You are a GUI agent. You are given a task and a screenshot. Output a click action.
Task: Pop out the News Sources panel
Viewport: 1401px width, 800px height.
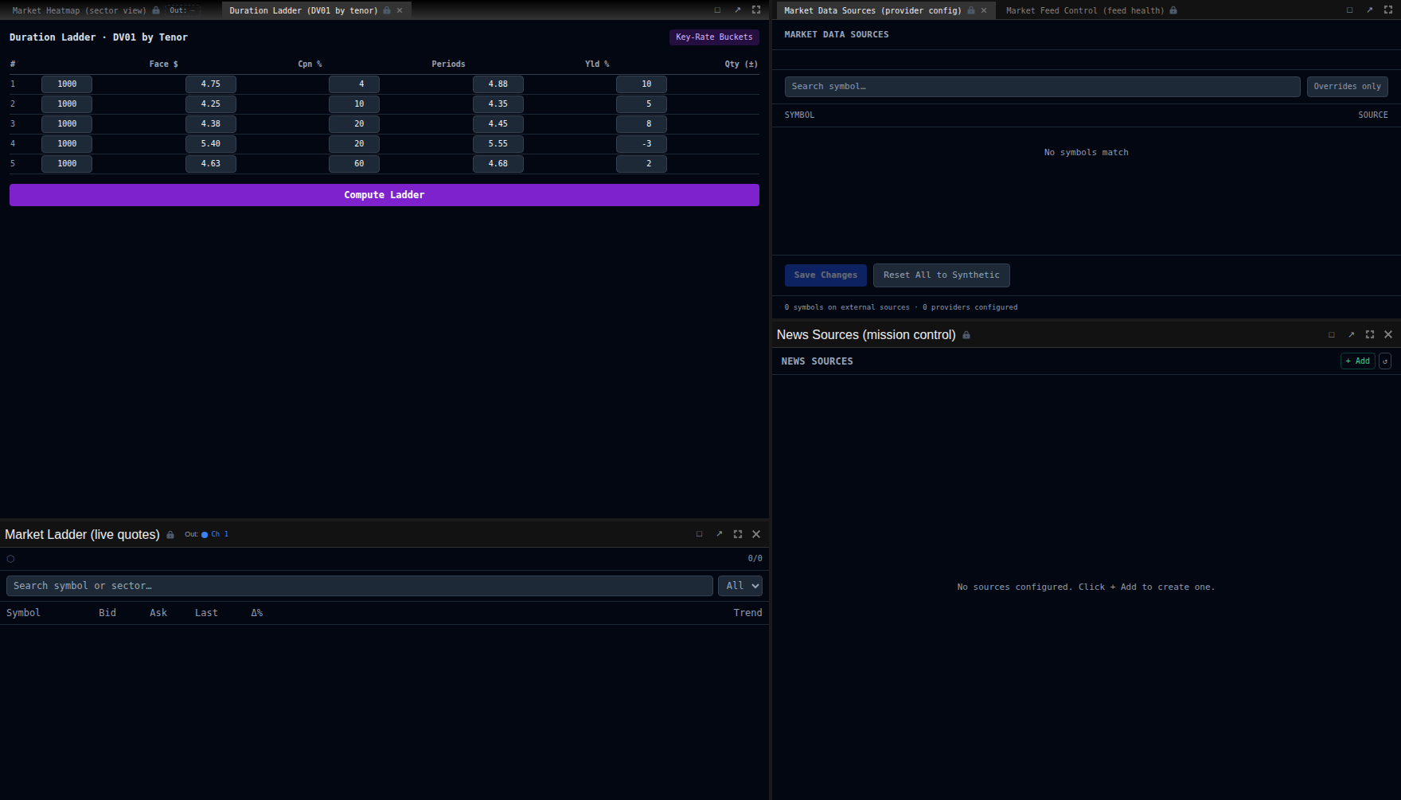[1351, 335]
